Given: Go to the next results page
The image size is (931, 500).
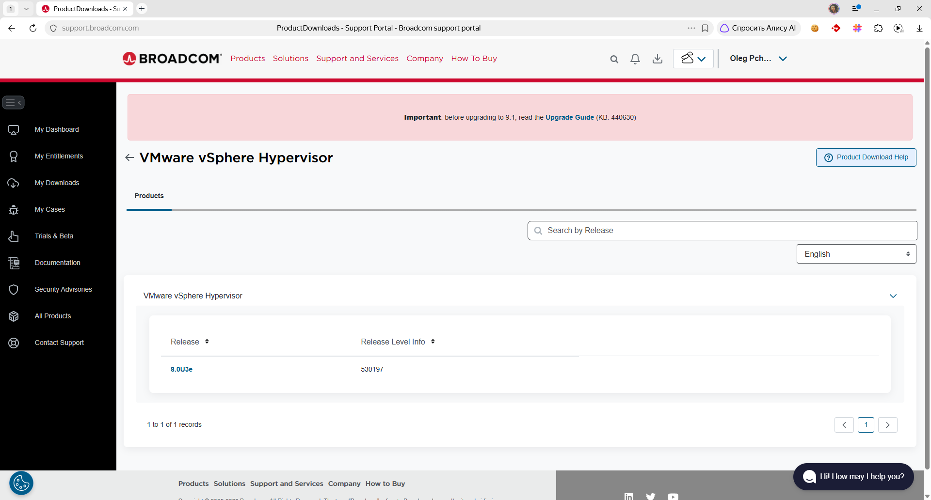Looking at the screenshot, I should [x=888, y=425].
